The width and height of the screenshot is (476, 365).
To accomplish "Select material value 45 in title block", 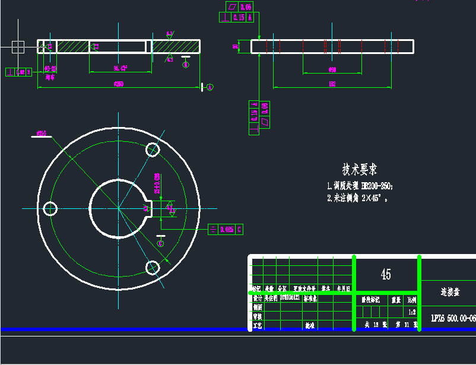I will [x=386, y=274].
